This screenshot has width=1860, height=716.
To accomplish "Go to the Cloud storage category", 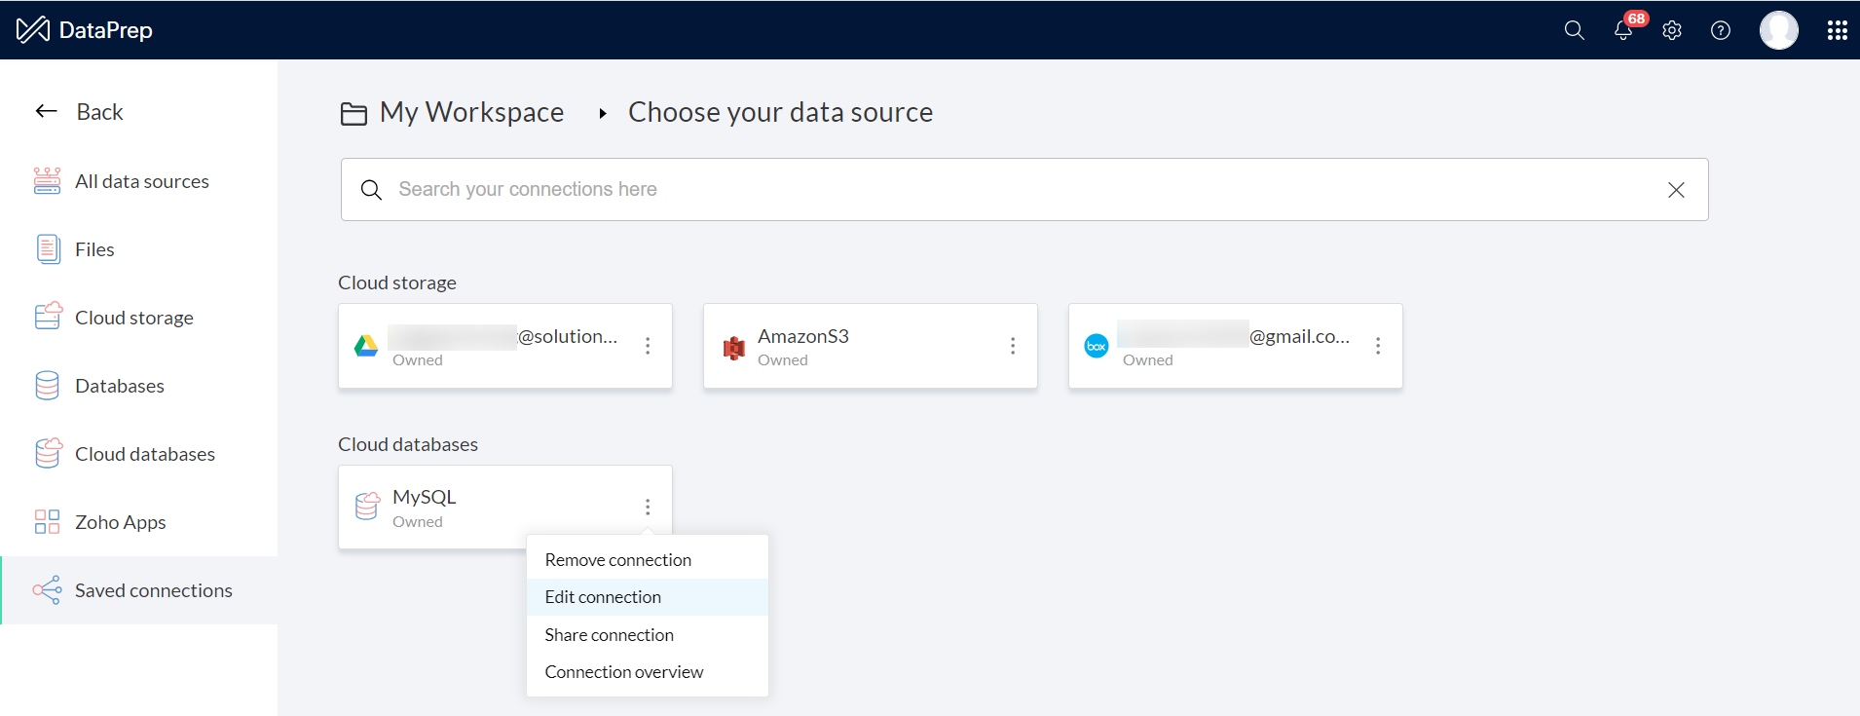I will (x=134, y=318).
